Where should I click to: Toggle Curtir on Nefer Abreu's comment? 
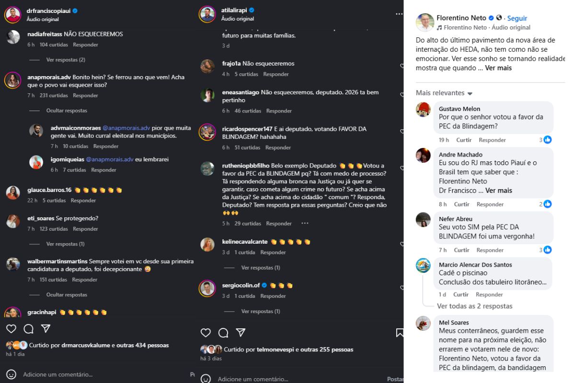click(x=461, y=250)
